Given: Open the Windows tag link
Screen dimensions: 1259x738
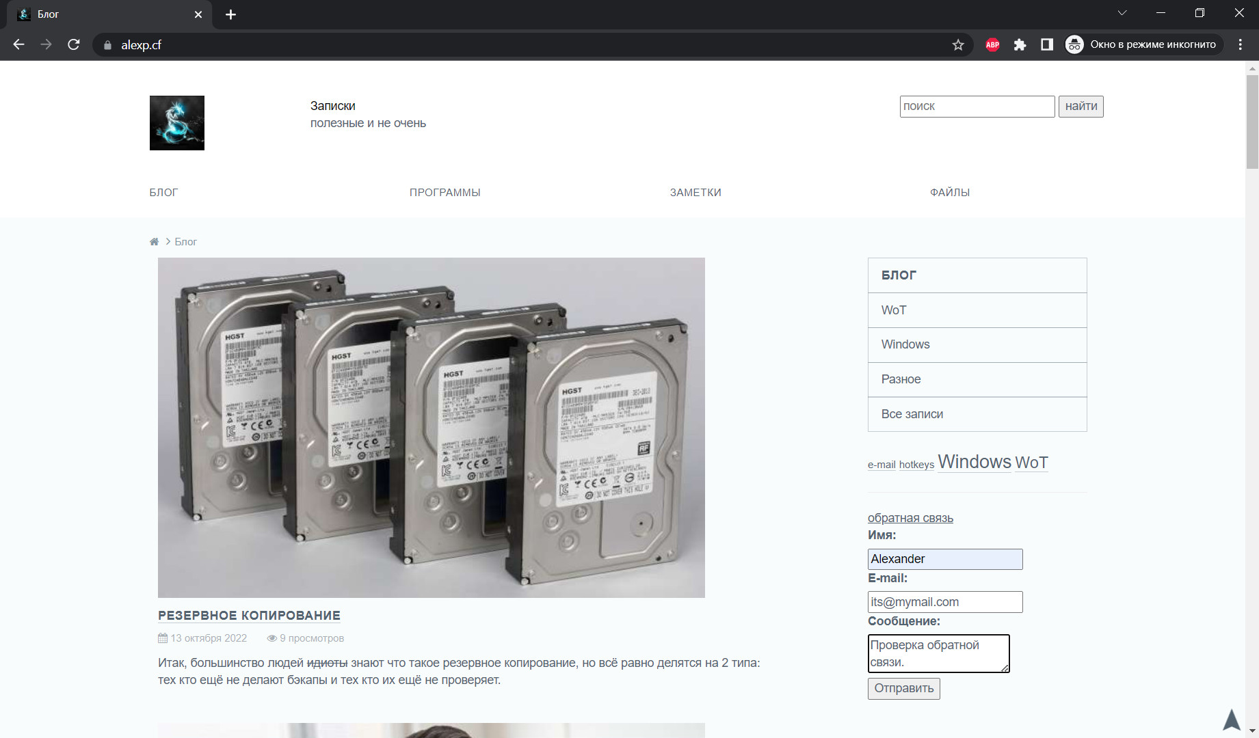Looking at the screenshot, I should 975,462.
